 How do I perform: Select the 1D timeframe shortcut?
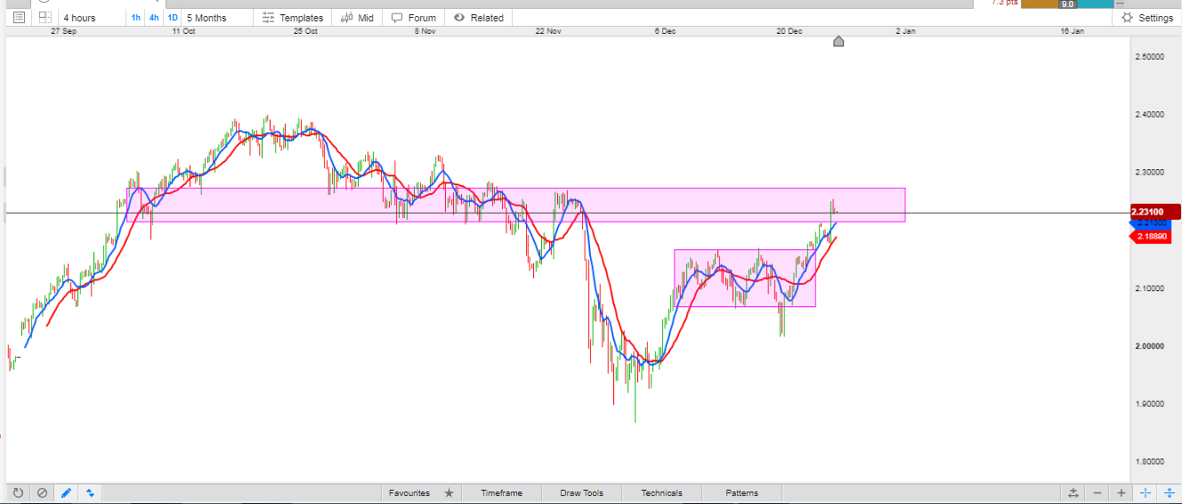(x=173, y=18)
